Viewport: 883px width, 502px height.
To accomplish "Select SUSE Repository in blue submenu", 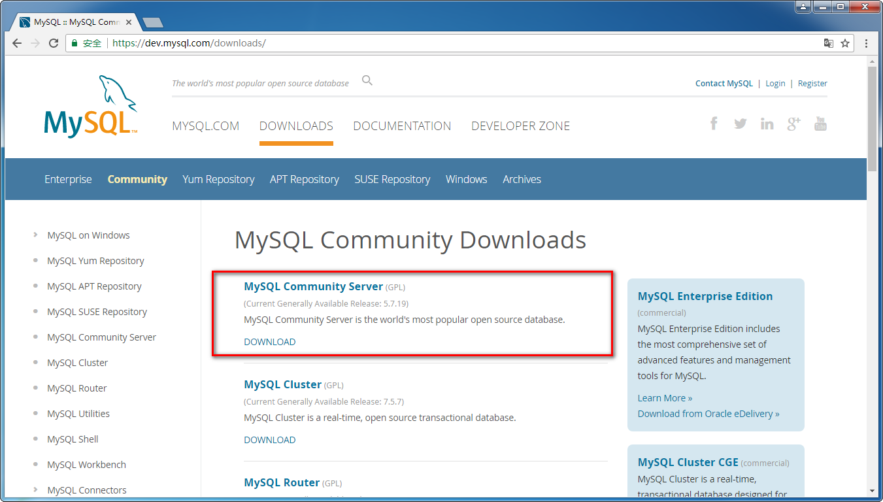I will click(x=392, y=179).
